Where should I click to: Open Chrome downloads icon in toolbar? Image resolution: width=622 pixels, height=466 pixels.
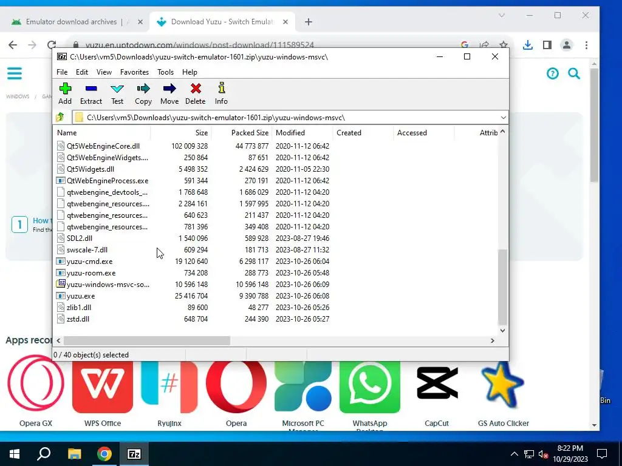click(528, 45)
